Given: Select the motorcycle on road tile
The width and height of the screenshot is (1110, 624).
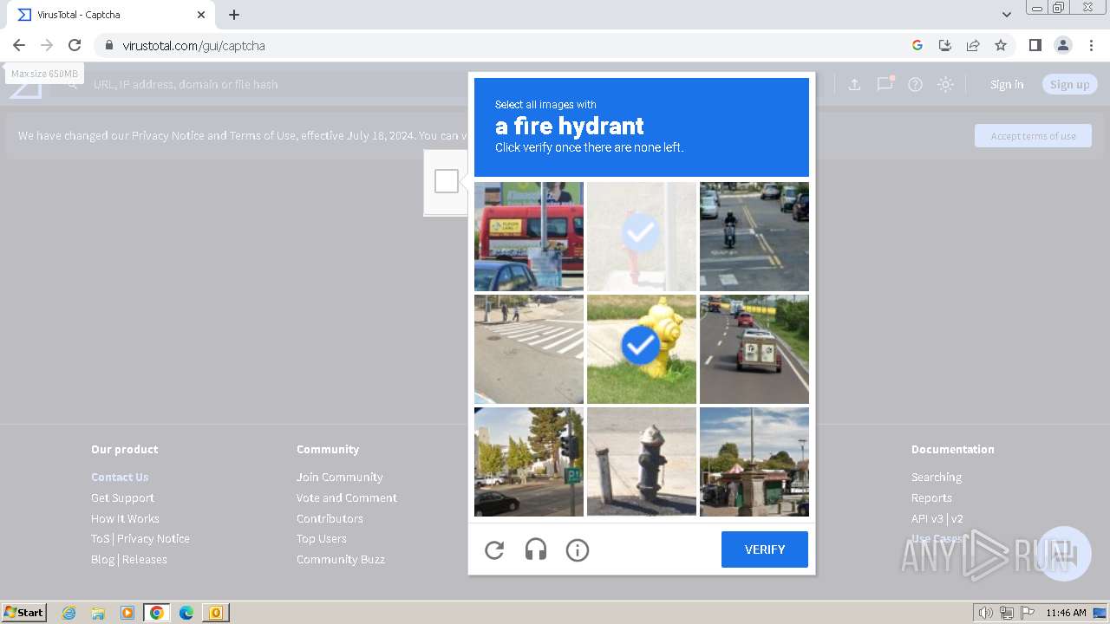Looking at the screenshot, I should click(x=754, y=237).
